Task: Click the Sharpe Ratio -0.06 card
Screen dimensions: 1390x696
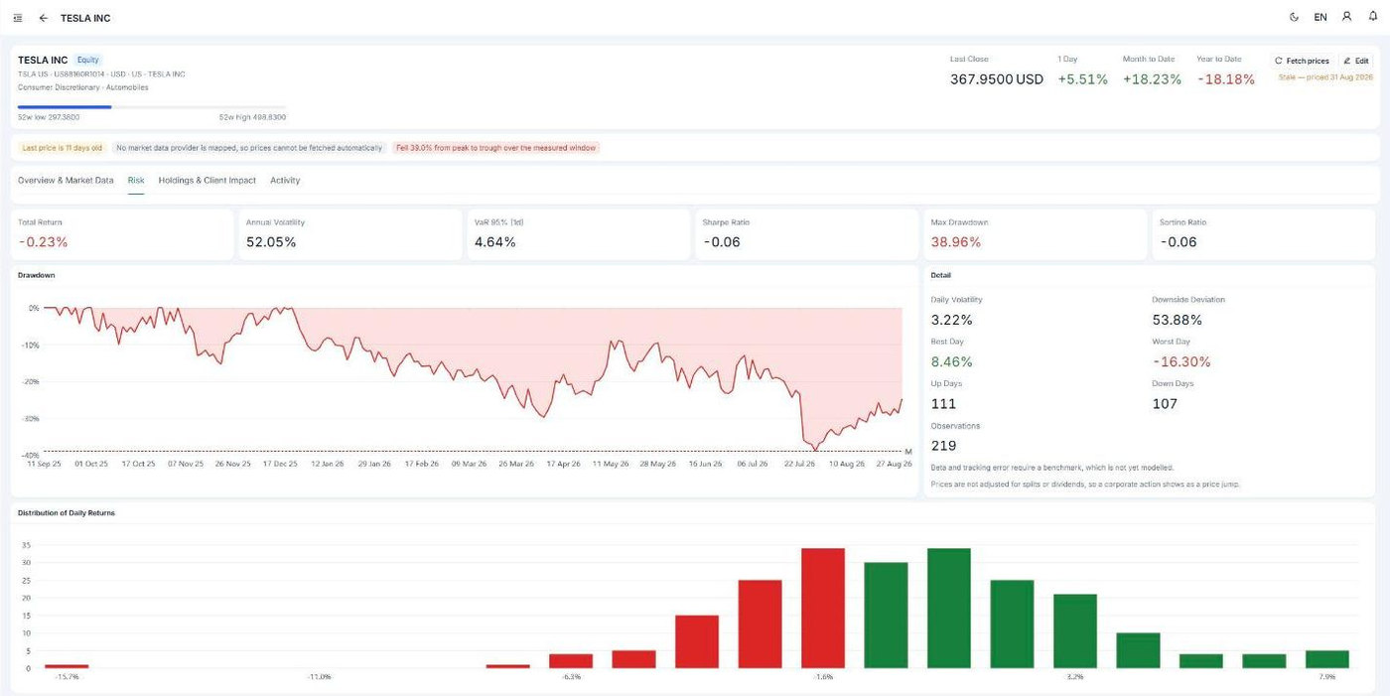Action: pos(806,234)
